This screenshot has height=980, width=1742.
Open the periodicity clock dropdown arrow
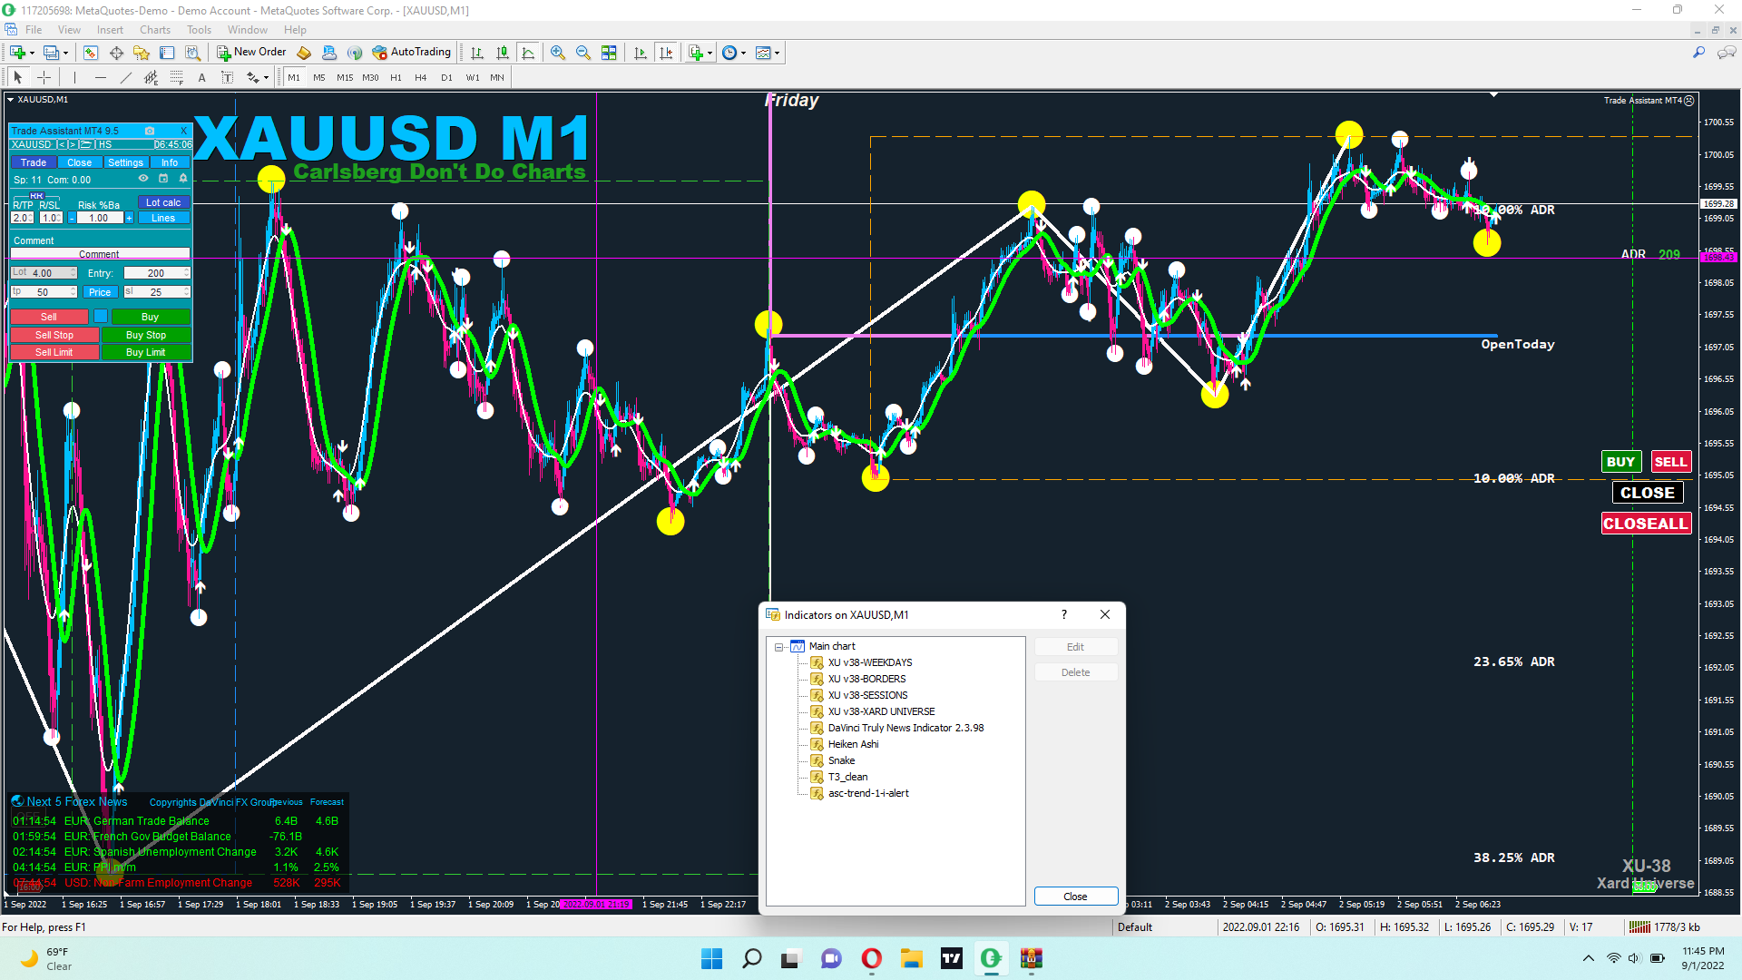[x=744, y=53]
